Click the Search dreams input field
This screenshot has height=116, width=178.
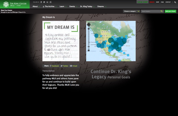tap(151, 11)
